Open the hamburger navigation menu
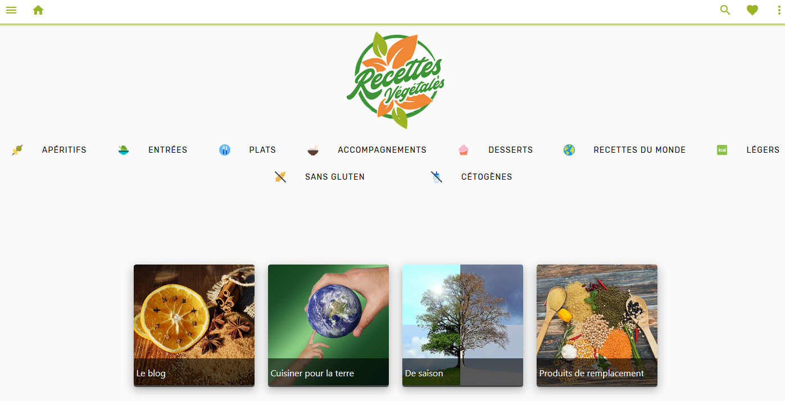Image resolution: width=785 pixels, height=401 pixels. click(11, 10)
